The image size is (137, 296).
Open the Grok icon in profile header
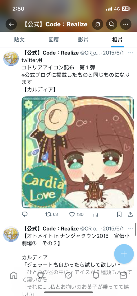point(98,24)
